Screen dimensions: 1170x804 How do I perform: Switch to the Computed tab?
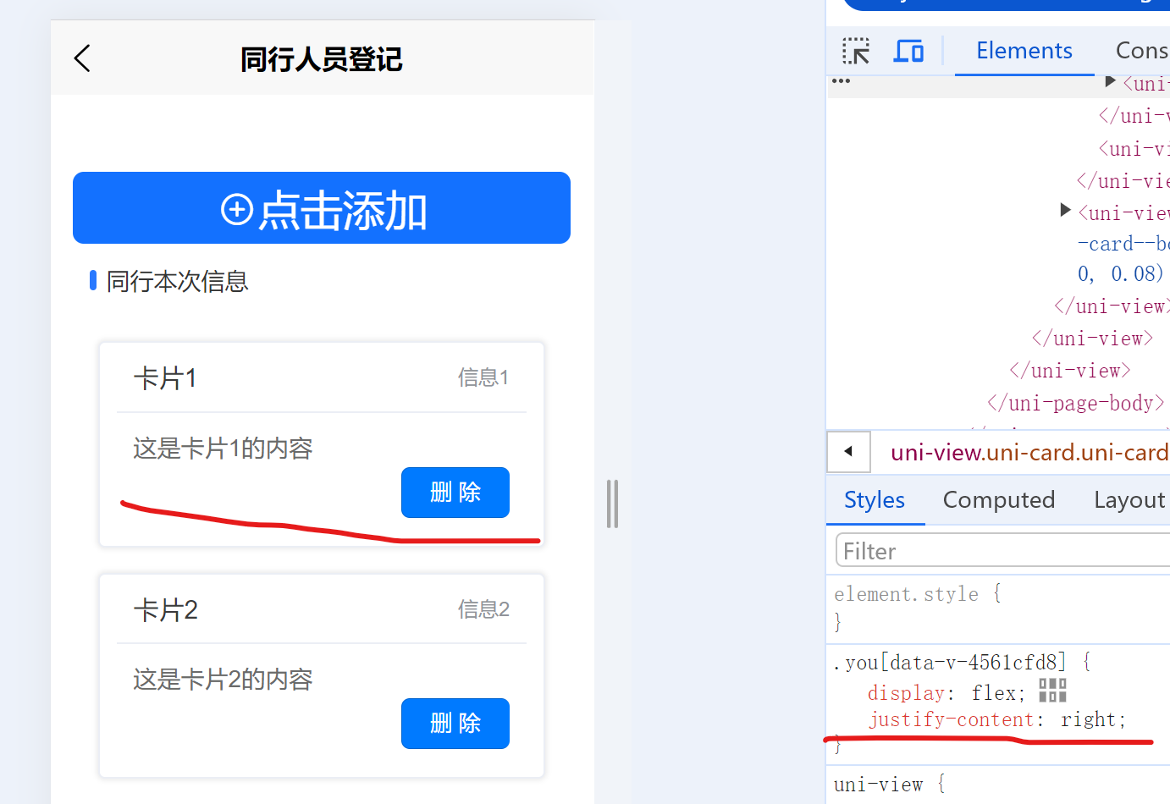pyautogui.click(x=999, y=500)
